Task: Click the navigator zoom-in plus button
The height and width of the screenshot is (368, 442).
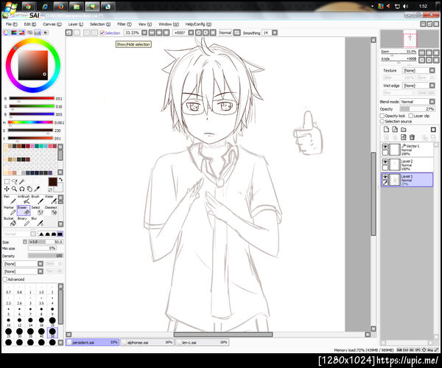Action: [x=429, y=52]
